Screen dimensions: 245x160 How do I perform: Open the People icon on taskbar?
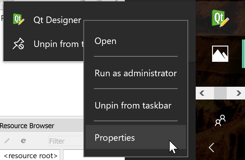[220, 120]
